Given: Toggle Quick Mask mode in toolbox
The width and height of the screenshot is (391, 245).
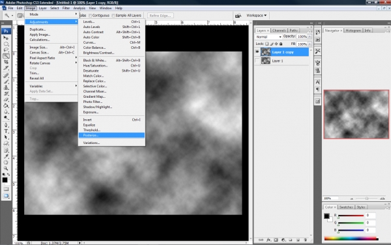Looking at the screenshot, I should (6, 189).
